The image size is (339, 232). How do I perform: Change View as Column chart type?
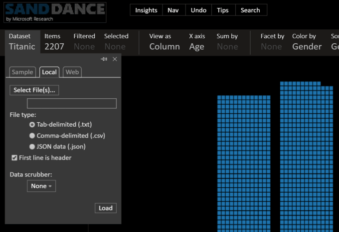point(165,42)
